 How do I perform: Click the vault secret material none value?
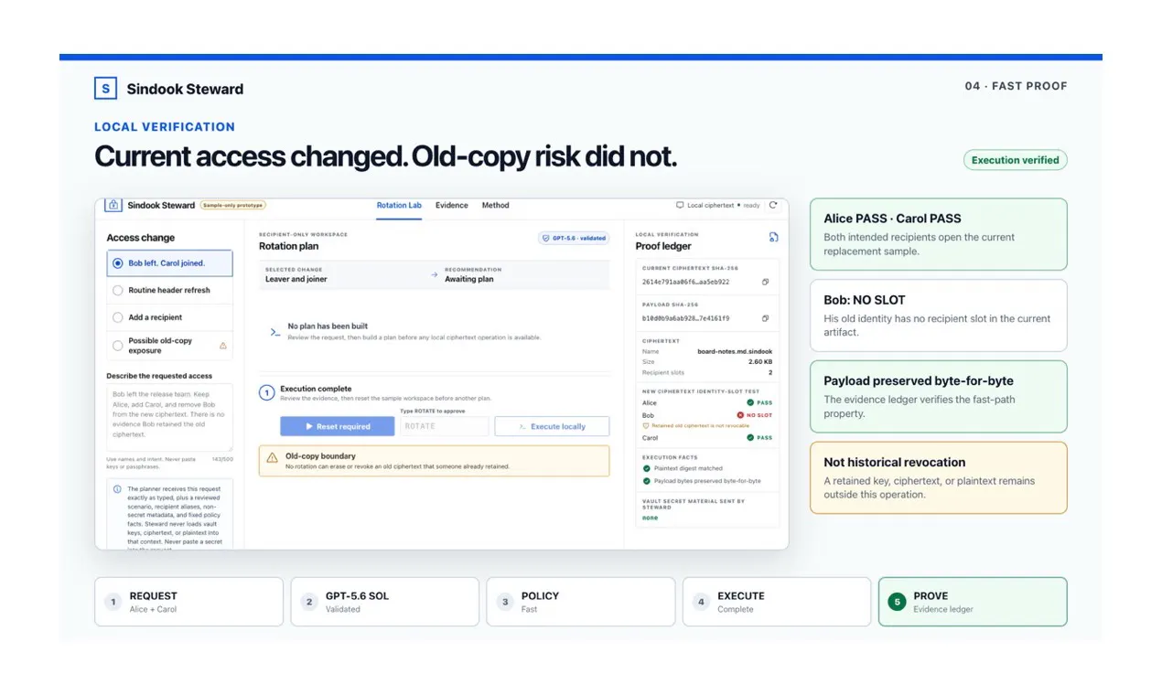point(650,518)
